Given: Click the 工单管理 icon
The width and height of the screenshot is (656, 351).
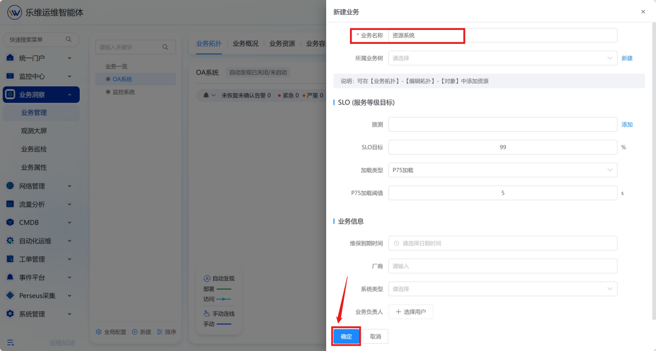Looking at the screenshot, I should (x=10, y=259).
